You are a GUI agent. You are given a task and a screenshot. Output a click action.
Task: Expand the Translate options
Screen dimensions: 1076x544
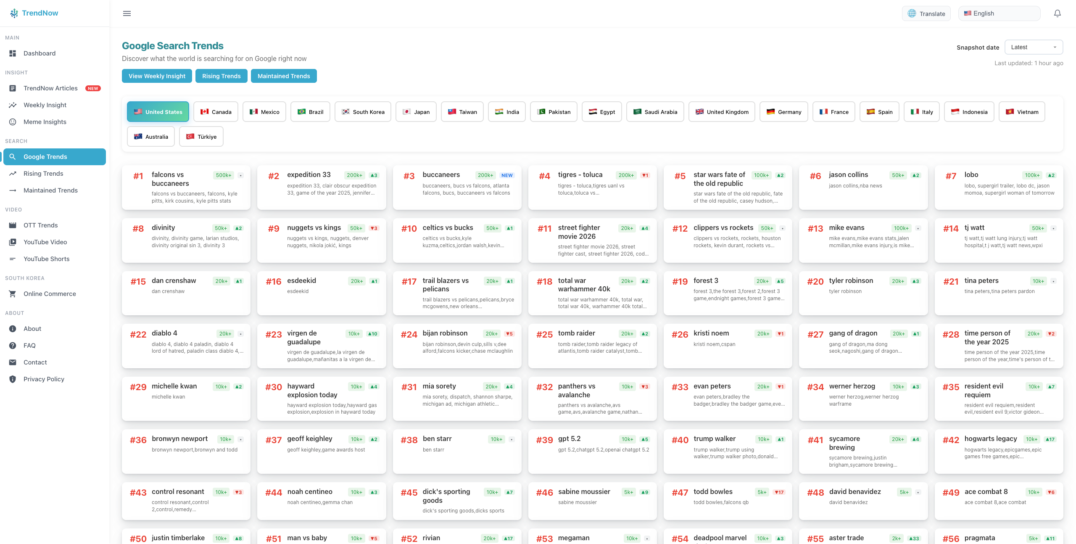926,13
